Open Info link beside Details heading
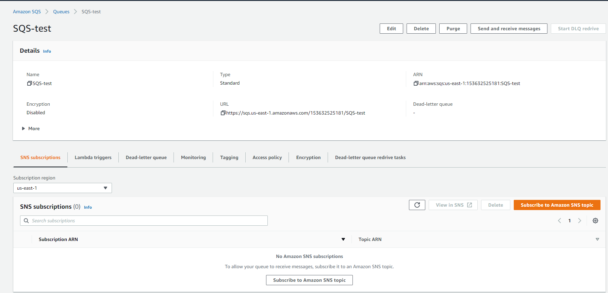 (x=47, y=51)
